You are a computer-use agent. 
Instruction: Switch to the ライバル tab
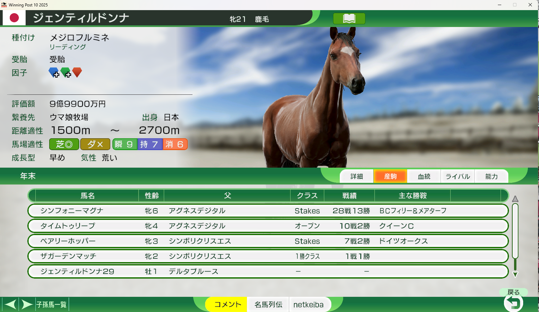coord(458,176)
